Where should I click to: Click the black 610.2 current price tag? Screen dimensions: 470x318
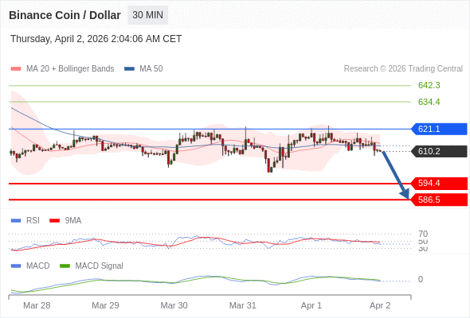point(439,151)
